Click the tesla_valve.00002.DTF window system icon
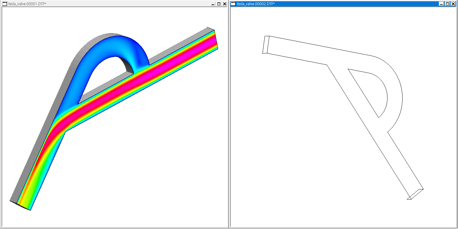The width and height of the screenshot is (458, 229). click(233, 4)
